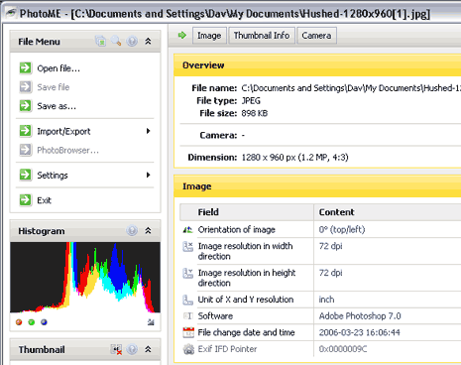Viewport: 461px width, 365px height.
Task: Click the calendar icon for File change date
Action: point(188,332)
